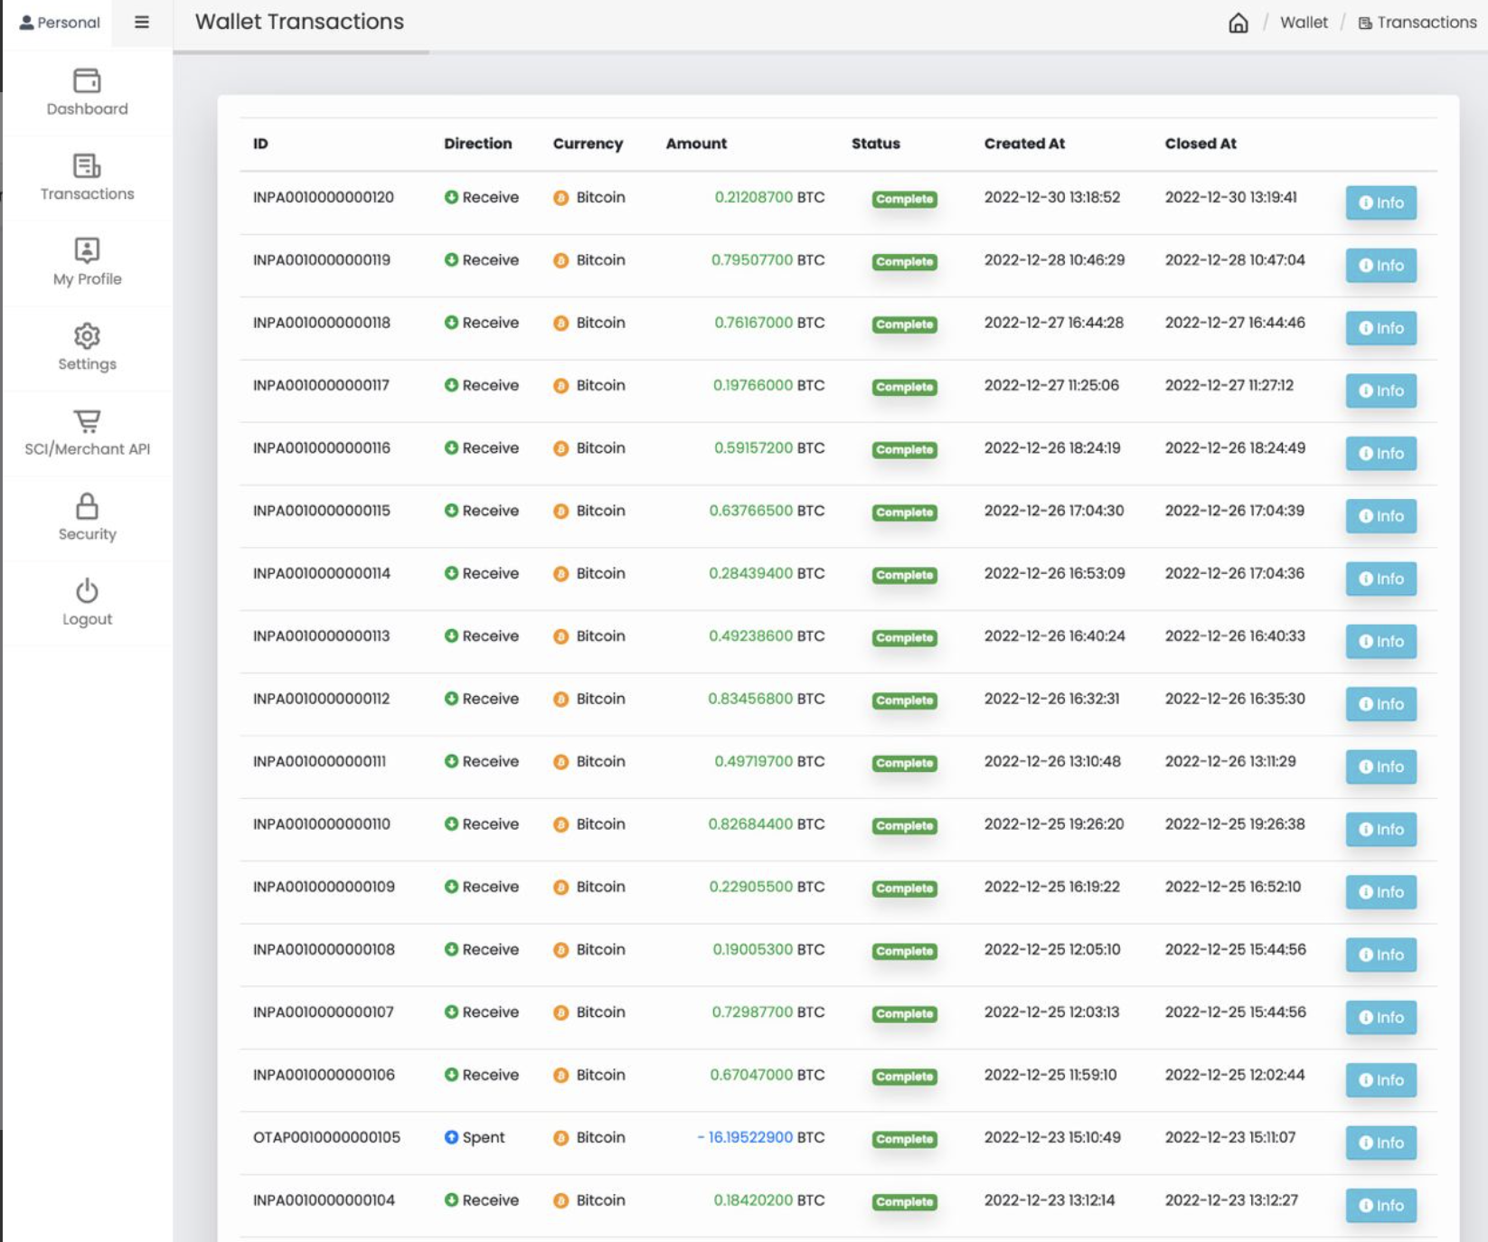
Task: Click Info for transaction INPA0010000000110
Action: [1380, 829]
